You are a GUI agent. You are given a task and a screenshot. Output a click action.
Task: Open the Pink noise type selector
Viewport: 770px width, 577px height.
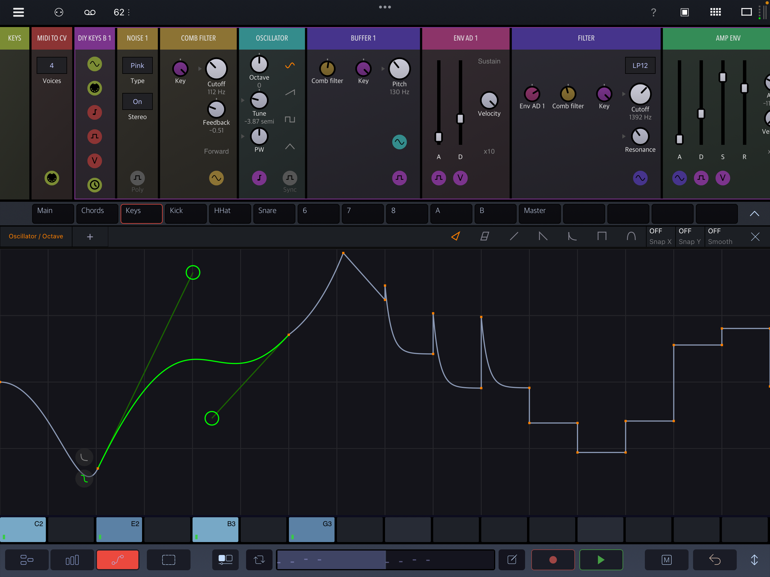[x=137, y=65]
